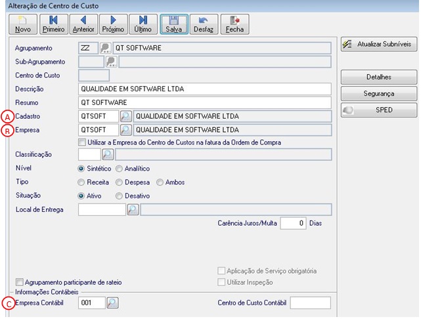421x319 pixels.
Task: Choose Despesa as Tipo
Action: [x=119, y=182]
